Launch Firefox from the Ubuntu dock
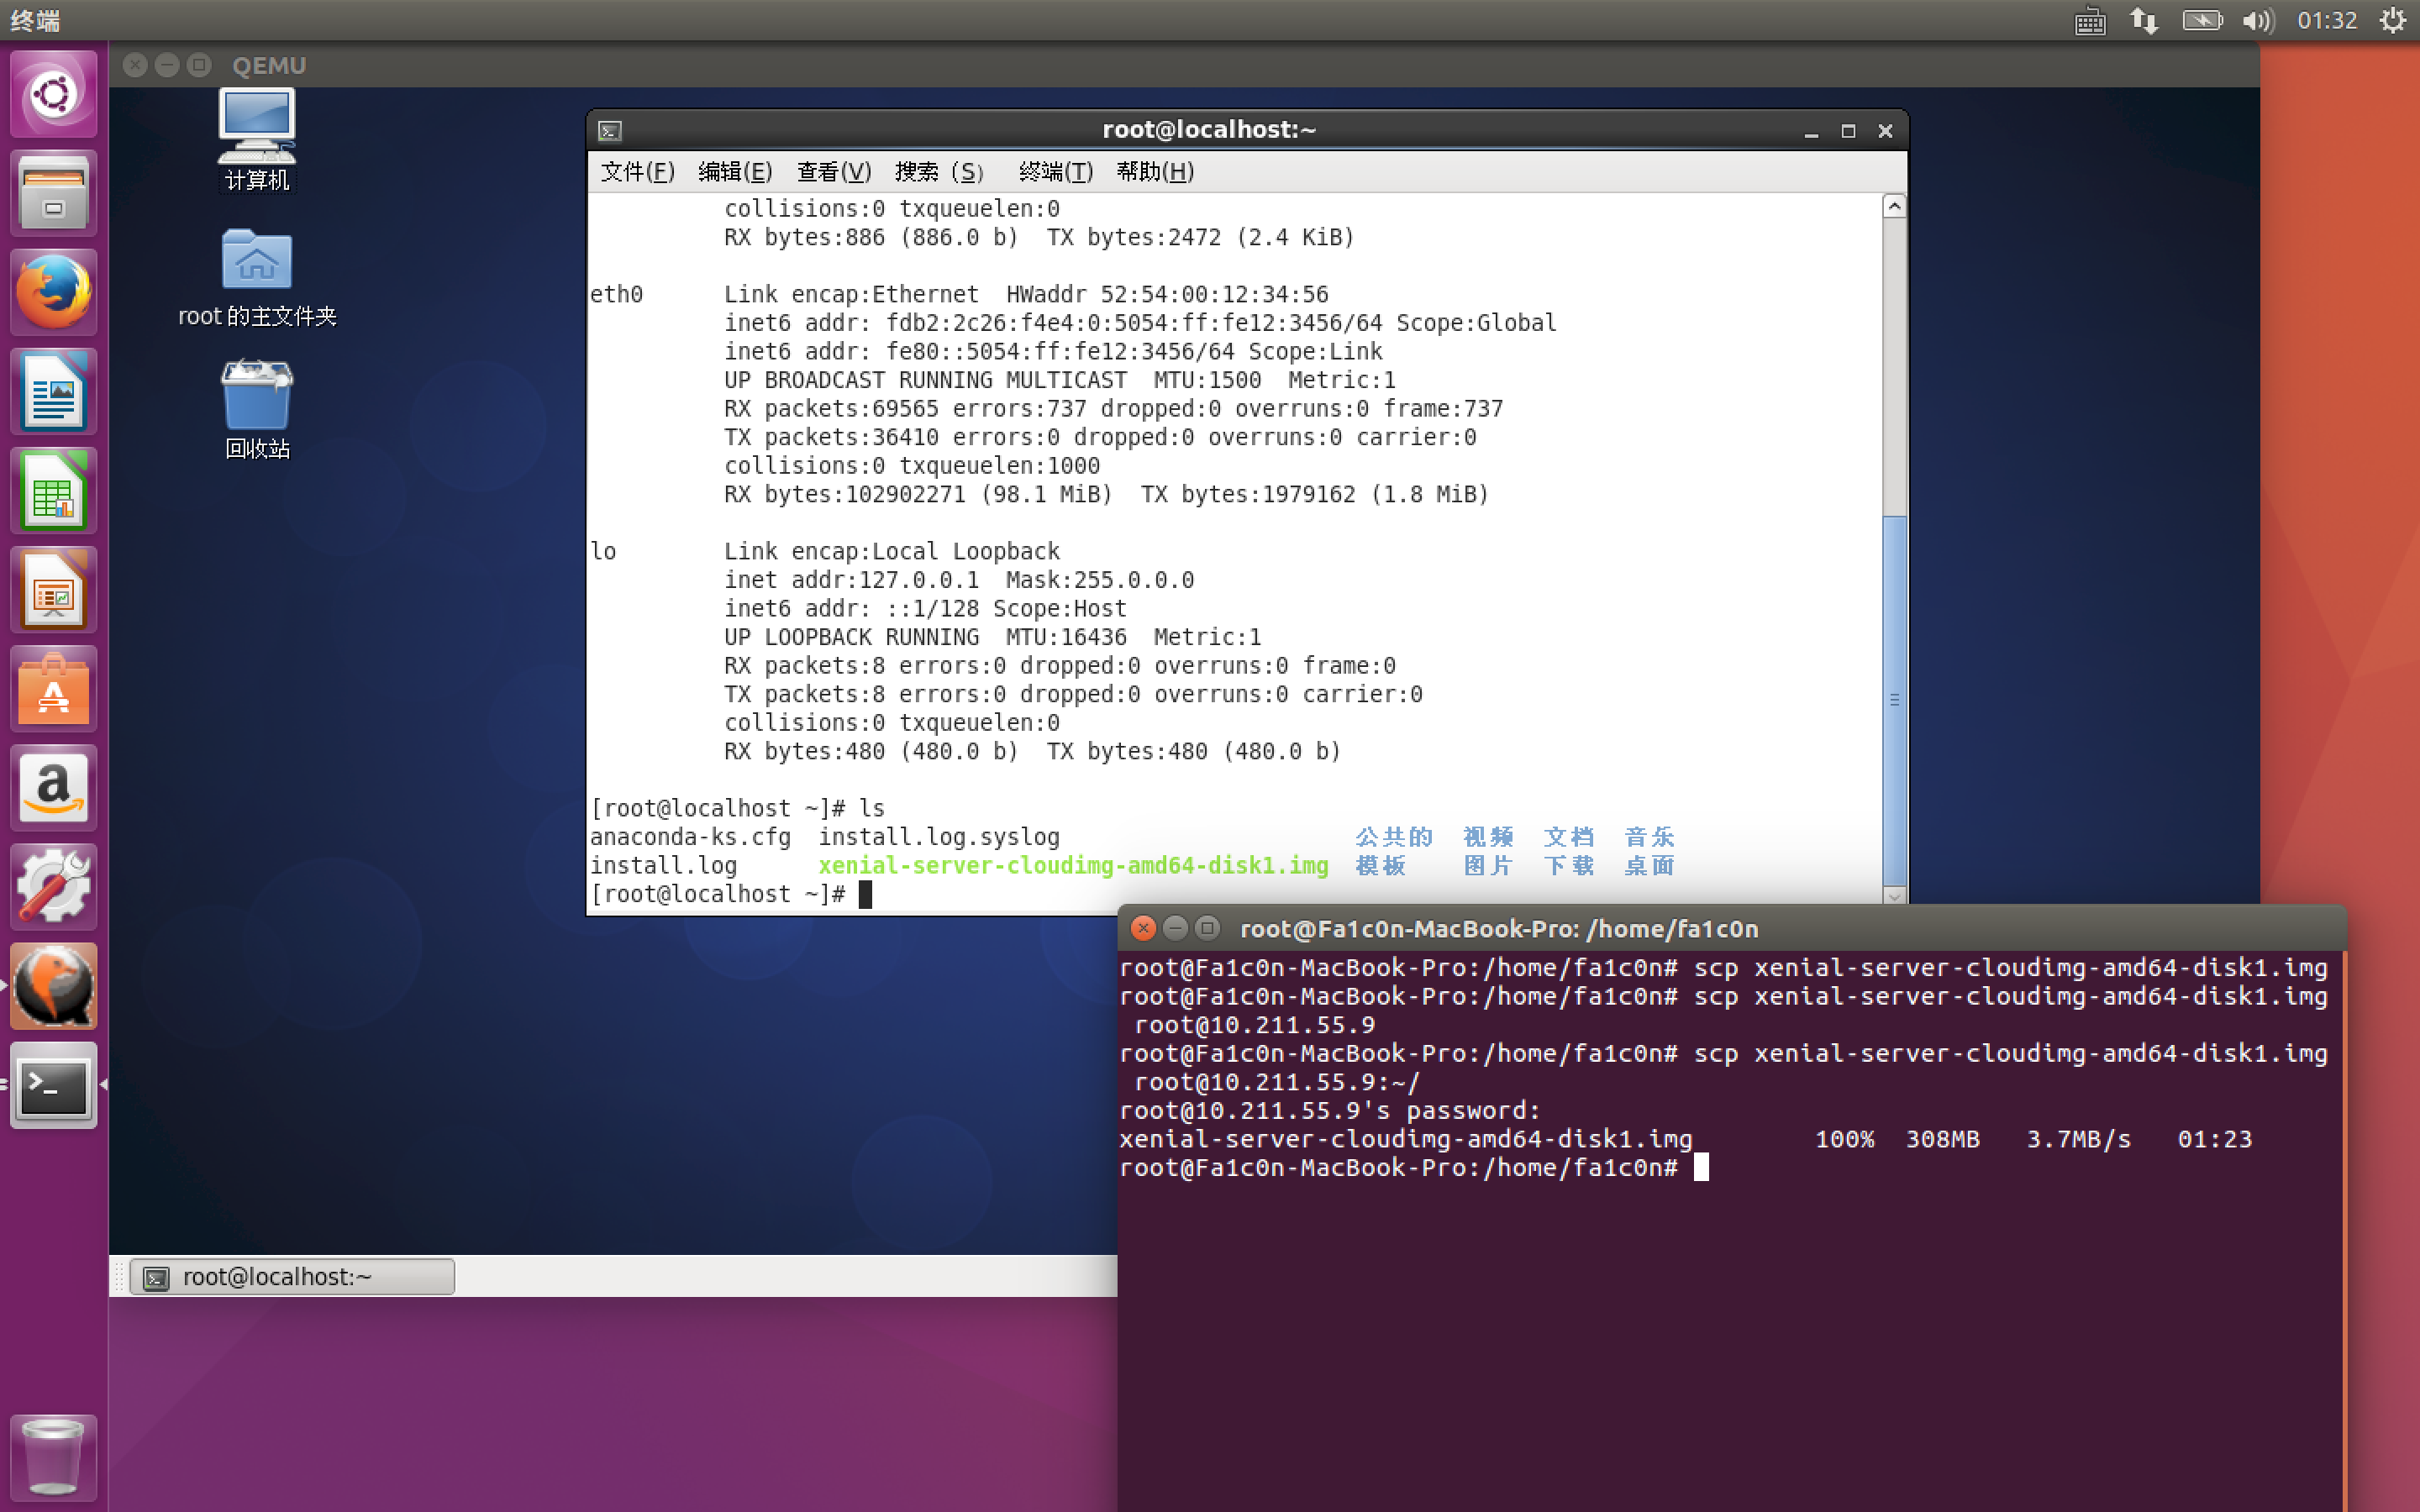Image resolution: width=2420 pixels, height=1512 pixels. click(x=54, y=292)
